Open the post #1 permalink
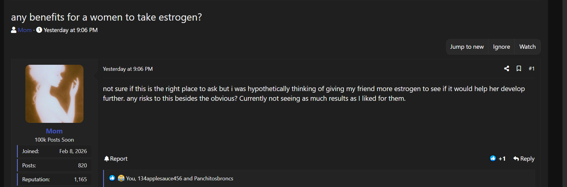This screenshot has height=187, width=567. [531, 69]
